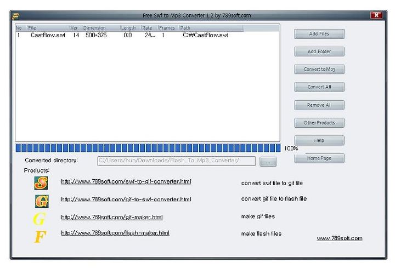
Task: Click the C:₩CastFlow.swf path cell
Action: [x=206, y=35]
